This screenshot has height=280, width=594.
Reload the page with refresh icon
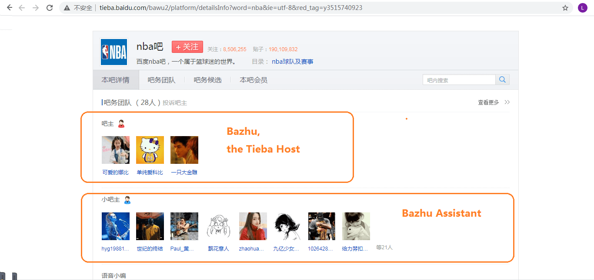point(50,8)
